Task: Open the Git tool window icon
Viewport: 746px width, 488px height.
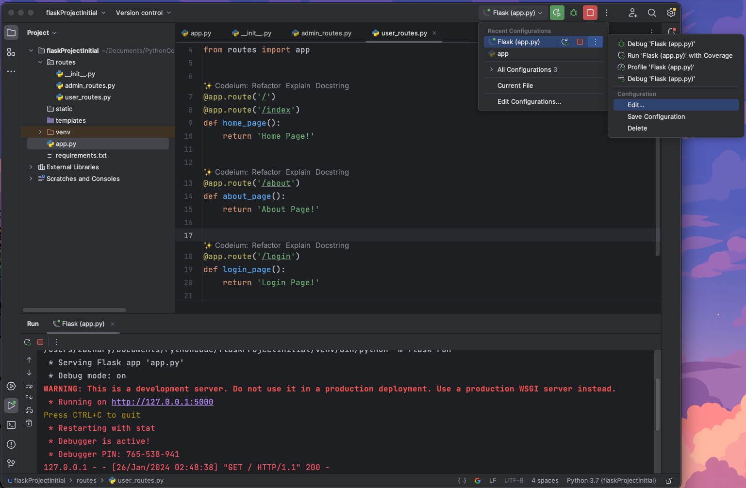Action: (11, 464)
